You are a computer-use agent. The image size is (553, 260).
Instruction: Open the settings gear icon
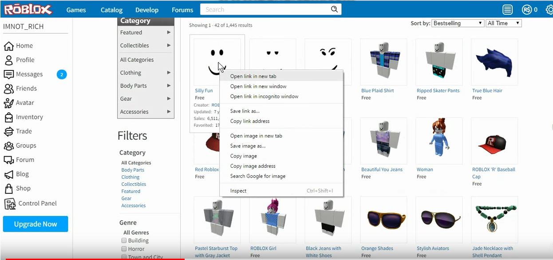[549, 9]
